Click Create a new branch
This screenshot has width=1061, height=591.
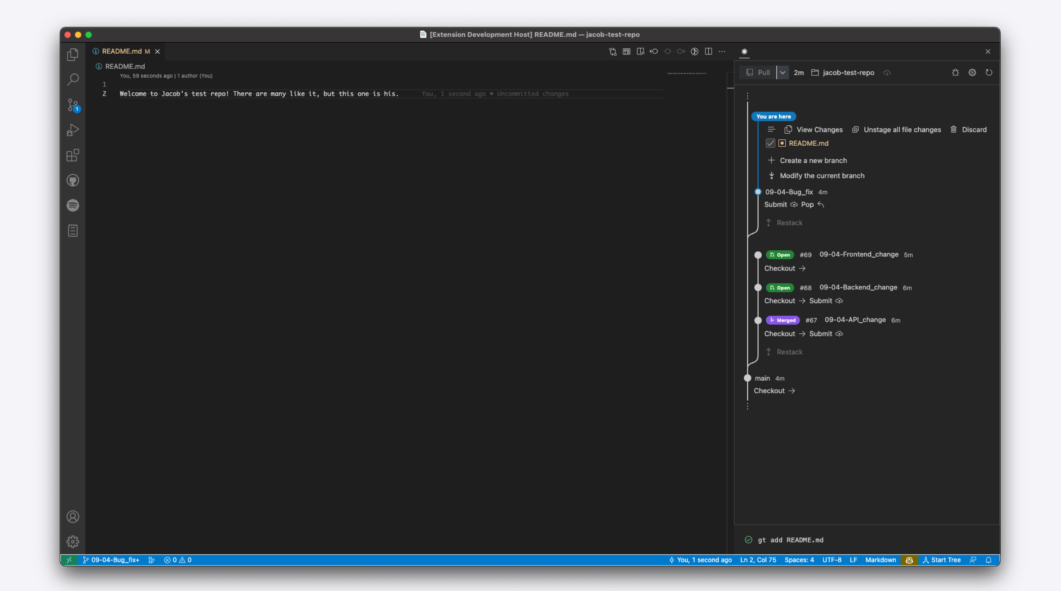807,161
